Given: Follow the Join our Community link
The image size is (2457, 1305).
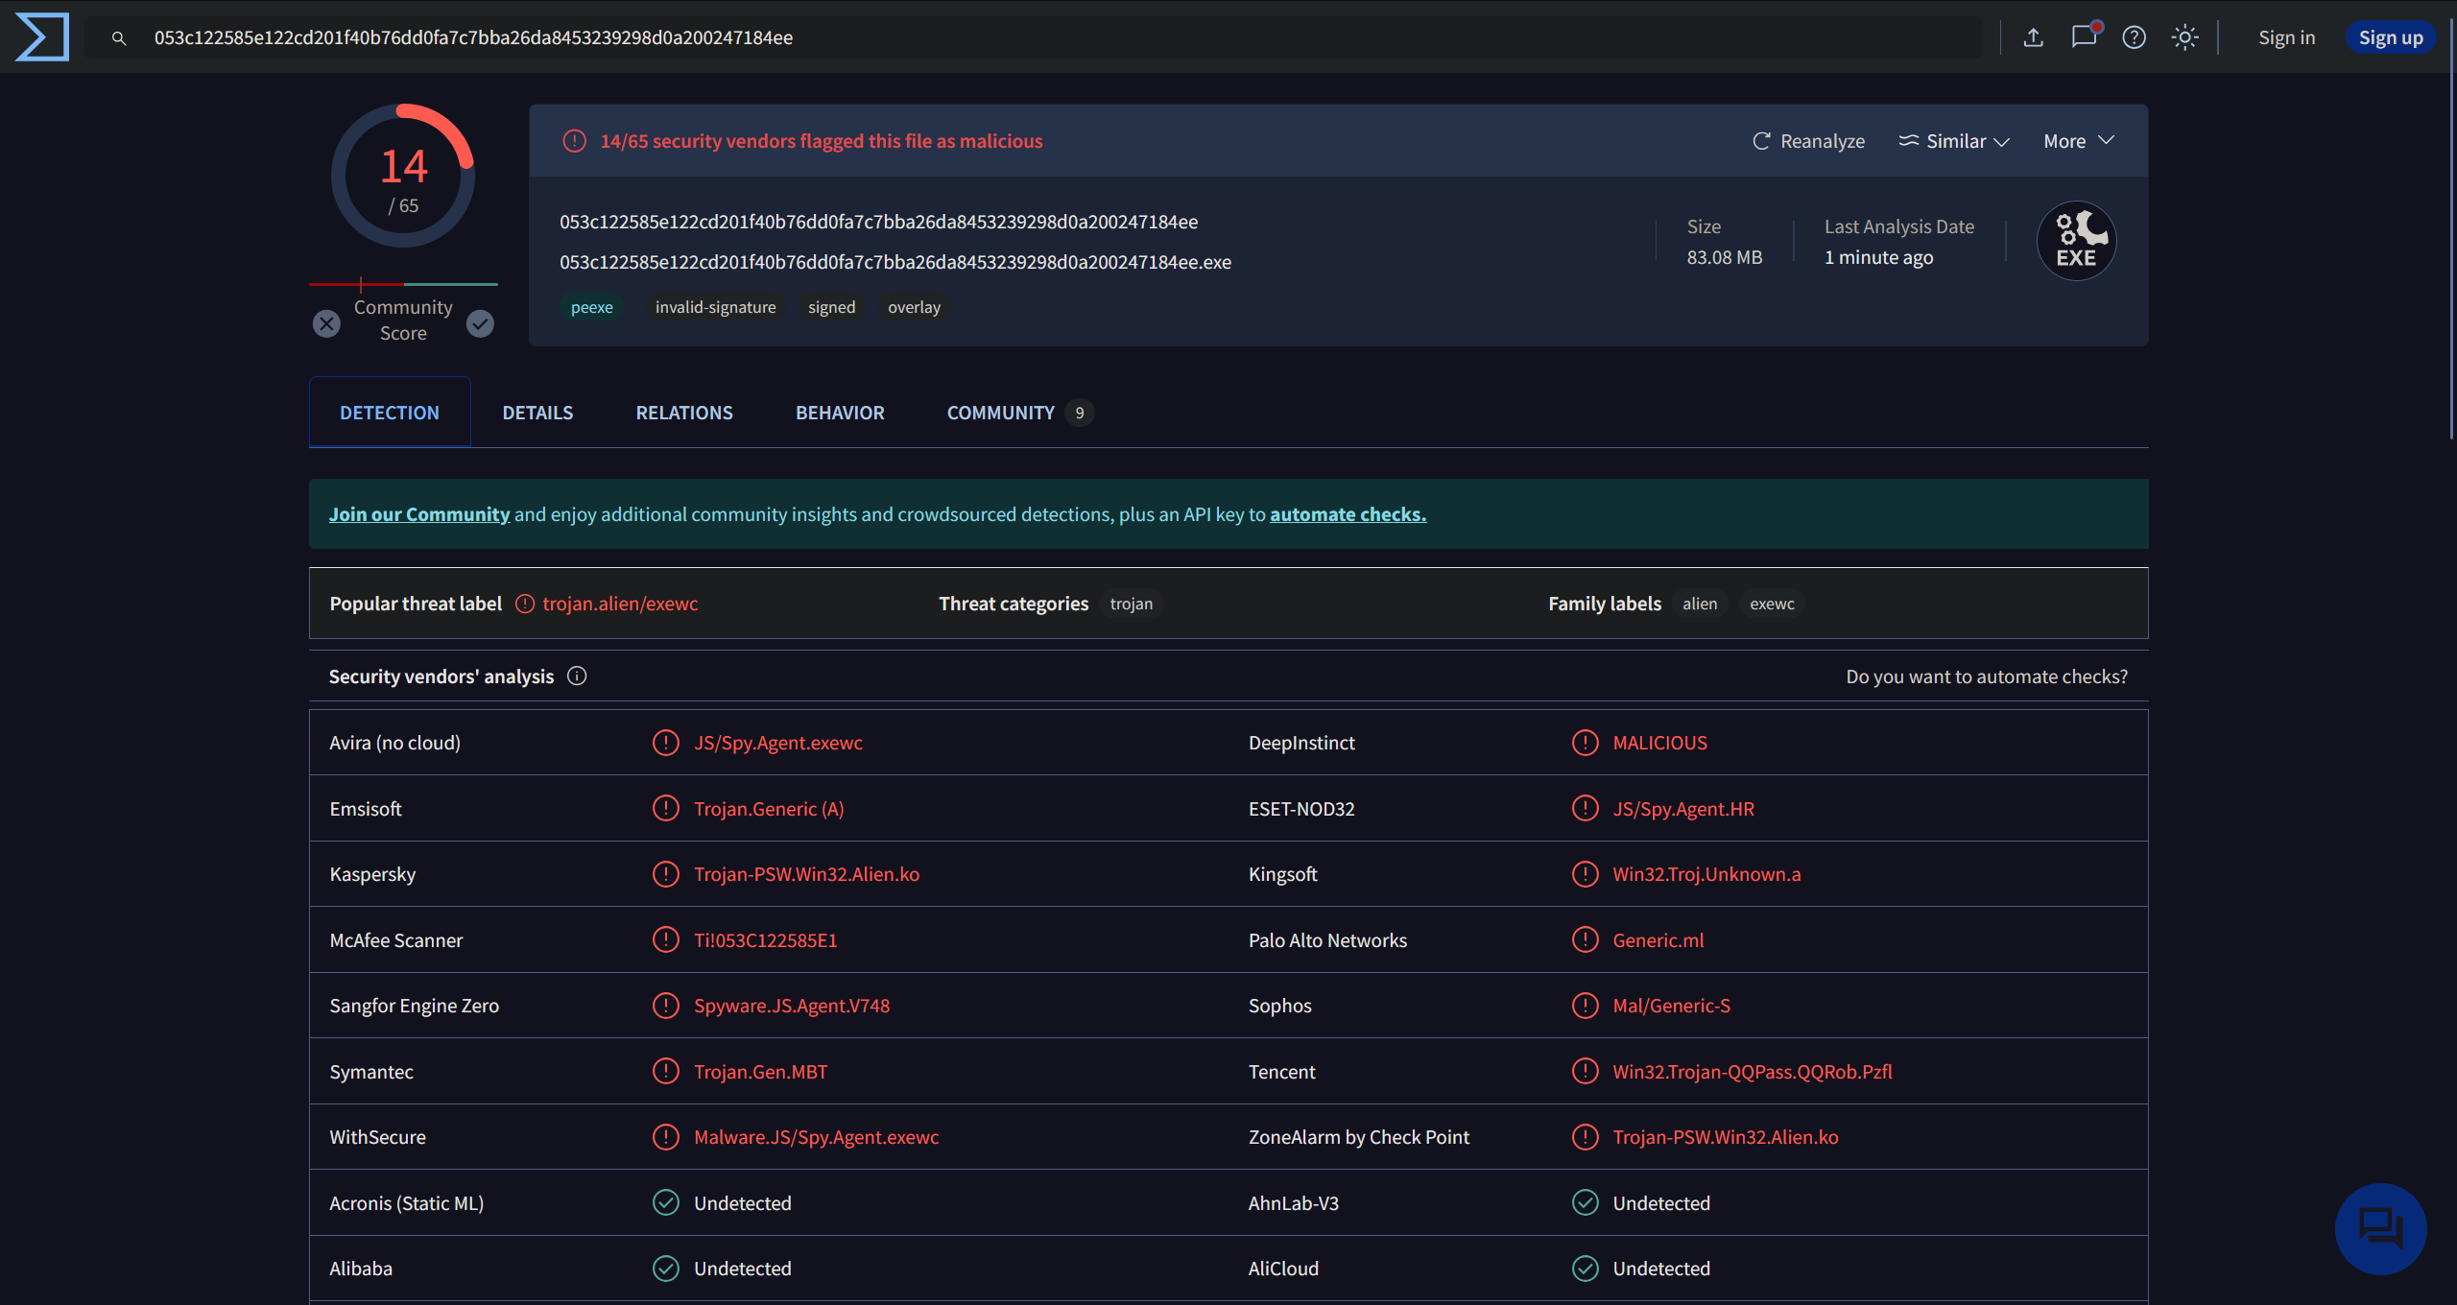Looking at the screenshot, I should pyautogui.click(x=418, y=514).
